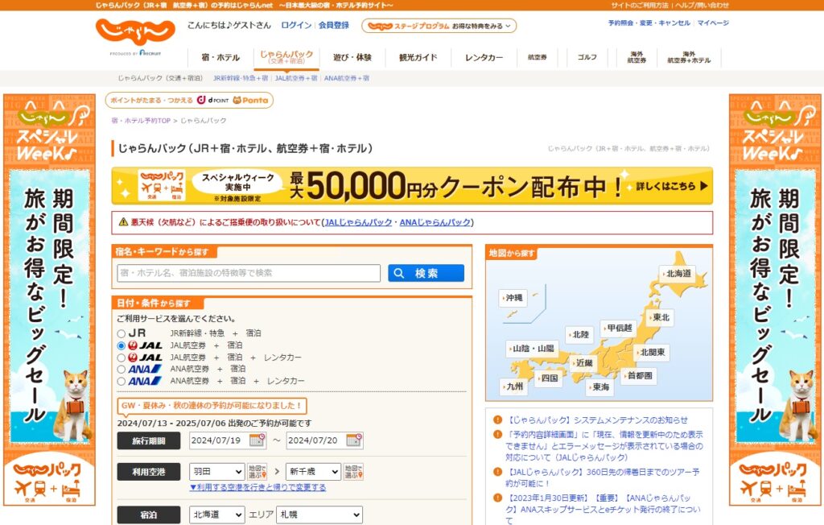824x525 pixels.
Task: Select 東北 on the map
Action: pyautogui.click(x=660, y=318)
